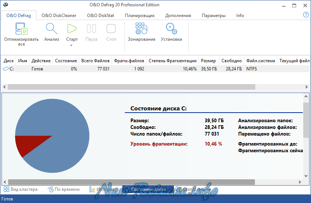311x203 pixels.
Task: Click История bar chart icon
Action: point(92,189)
